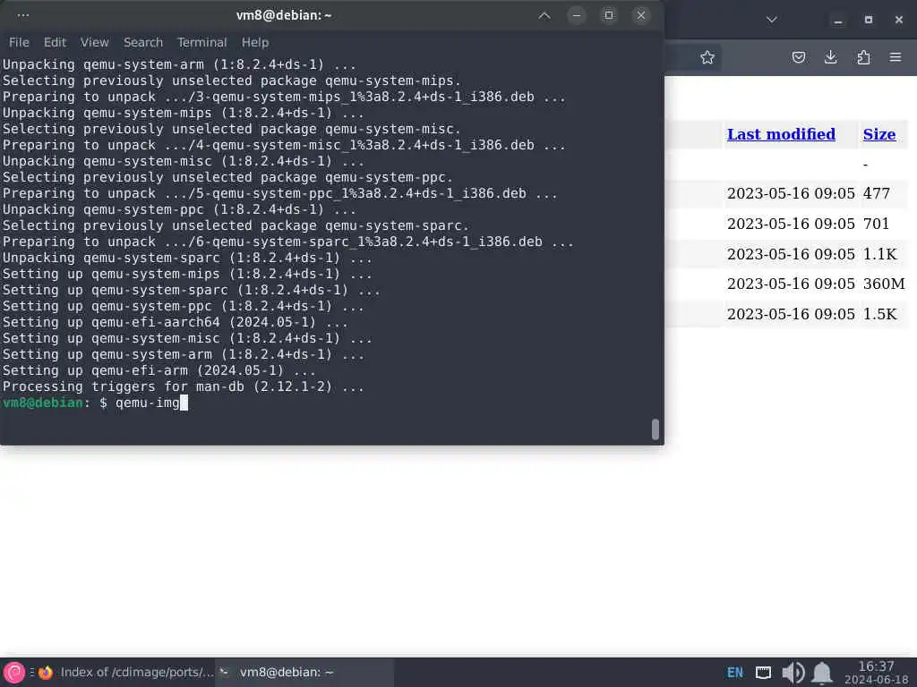Screen dimensions: 917x687
Task: Open the File menu in terminal
Action: (19, 42)
